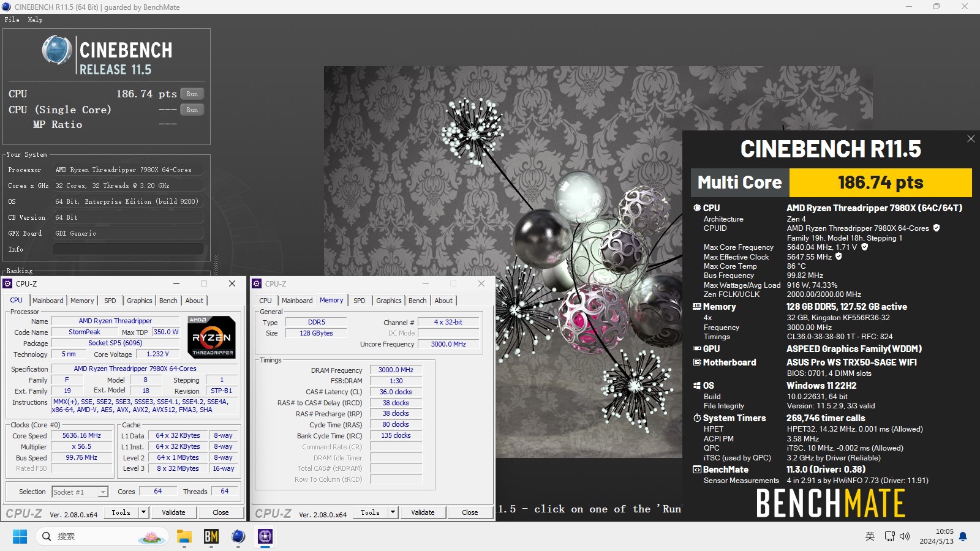Click the 186.74 pts Multi Core score
Image resolution: width=980 pixels, height=551 pixels.
pyautogui.click(x=880, y=182)
